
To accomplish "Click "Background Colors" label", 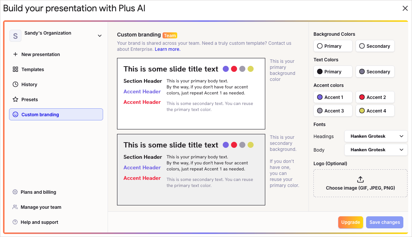I will pyautogui.click(x=334, y=34).
